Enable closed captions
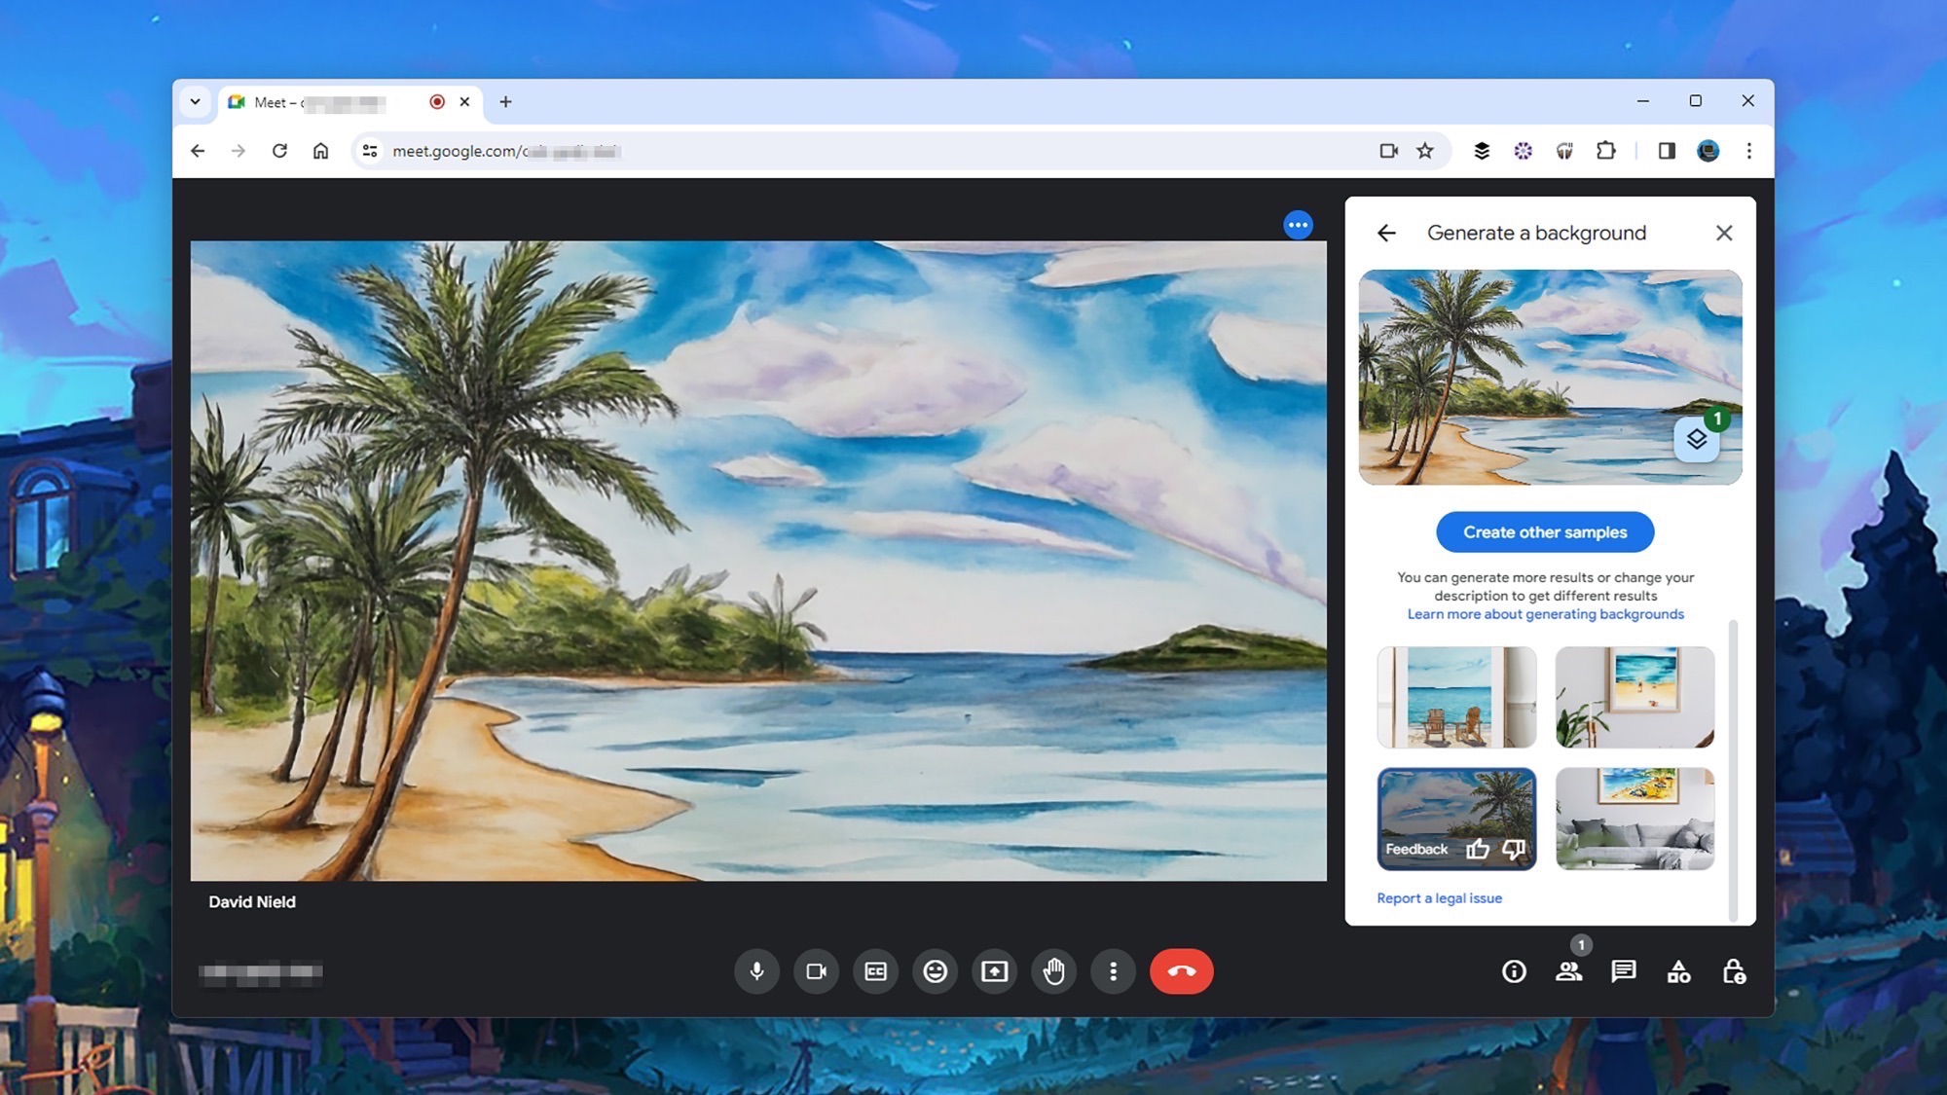Image resolution: width=1947 pixels, height=1095 pixels. (875, 970)
